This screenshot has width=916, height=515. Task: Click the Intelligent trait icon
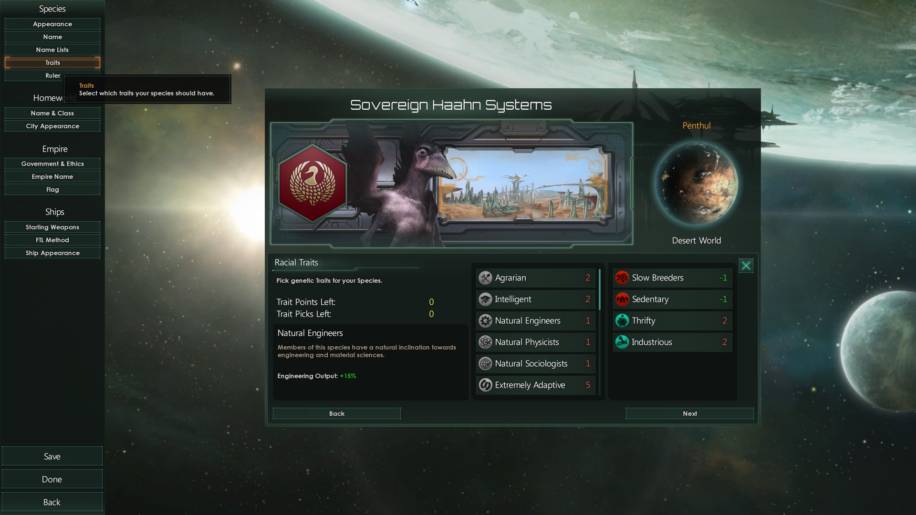(x=485, y=299)
